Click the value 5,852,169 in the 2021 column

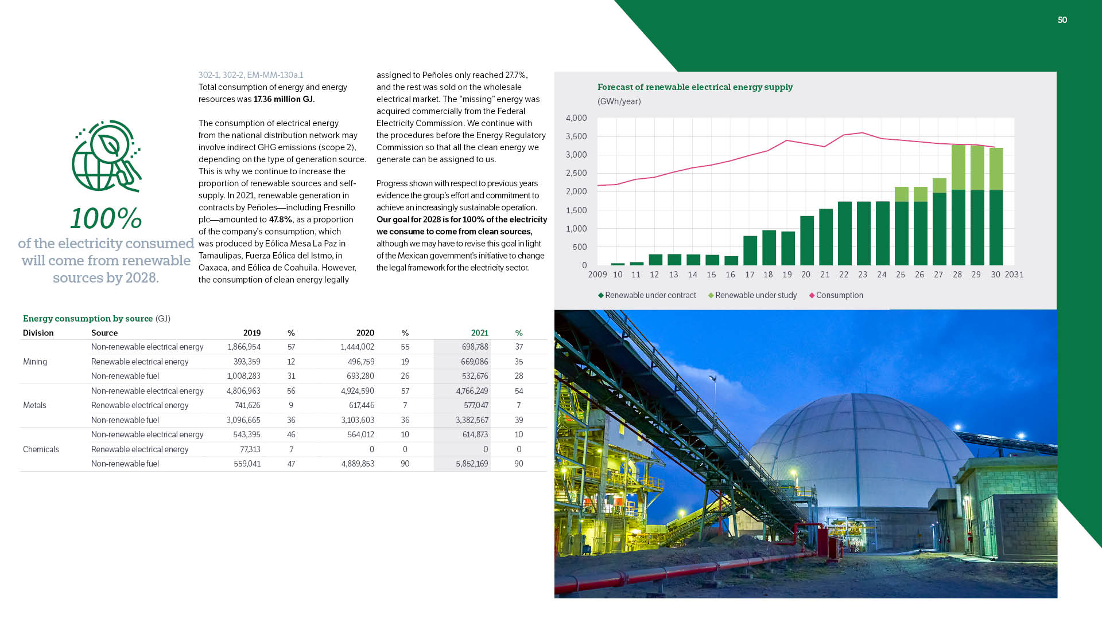(x=472, y=464)
